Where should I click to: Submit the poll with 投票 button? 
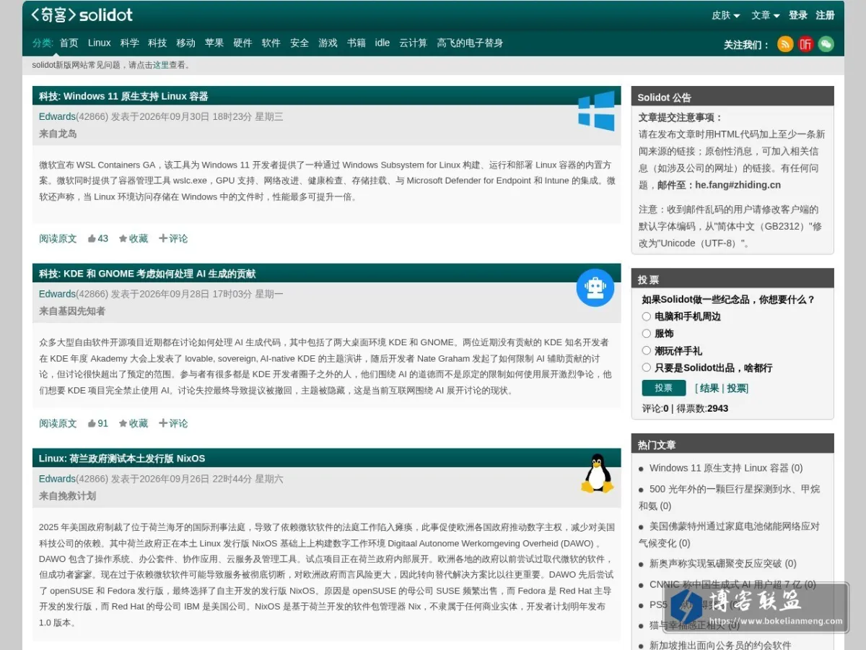click(664, 388)
